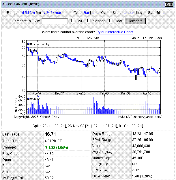Switch scale to Linear
176x180 pixels.
(129, 13)
